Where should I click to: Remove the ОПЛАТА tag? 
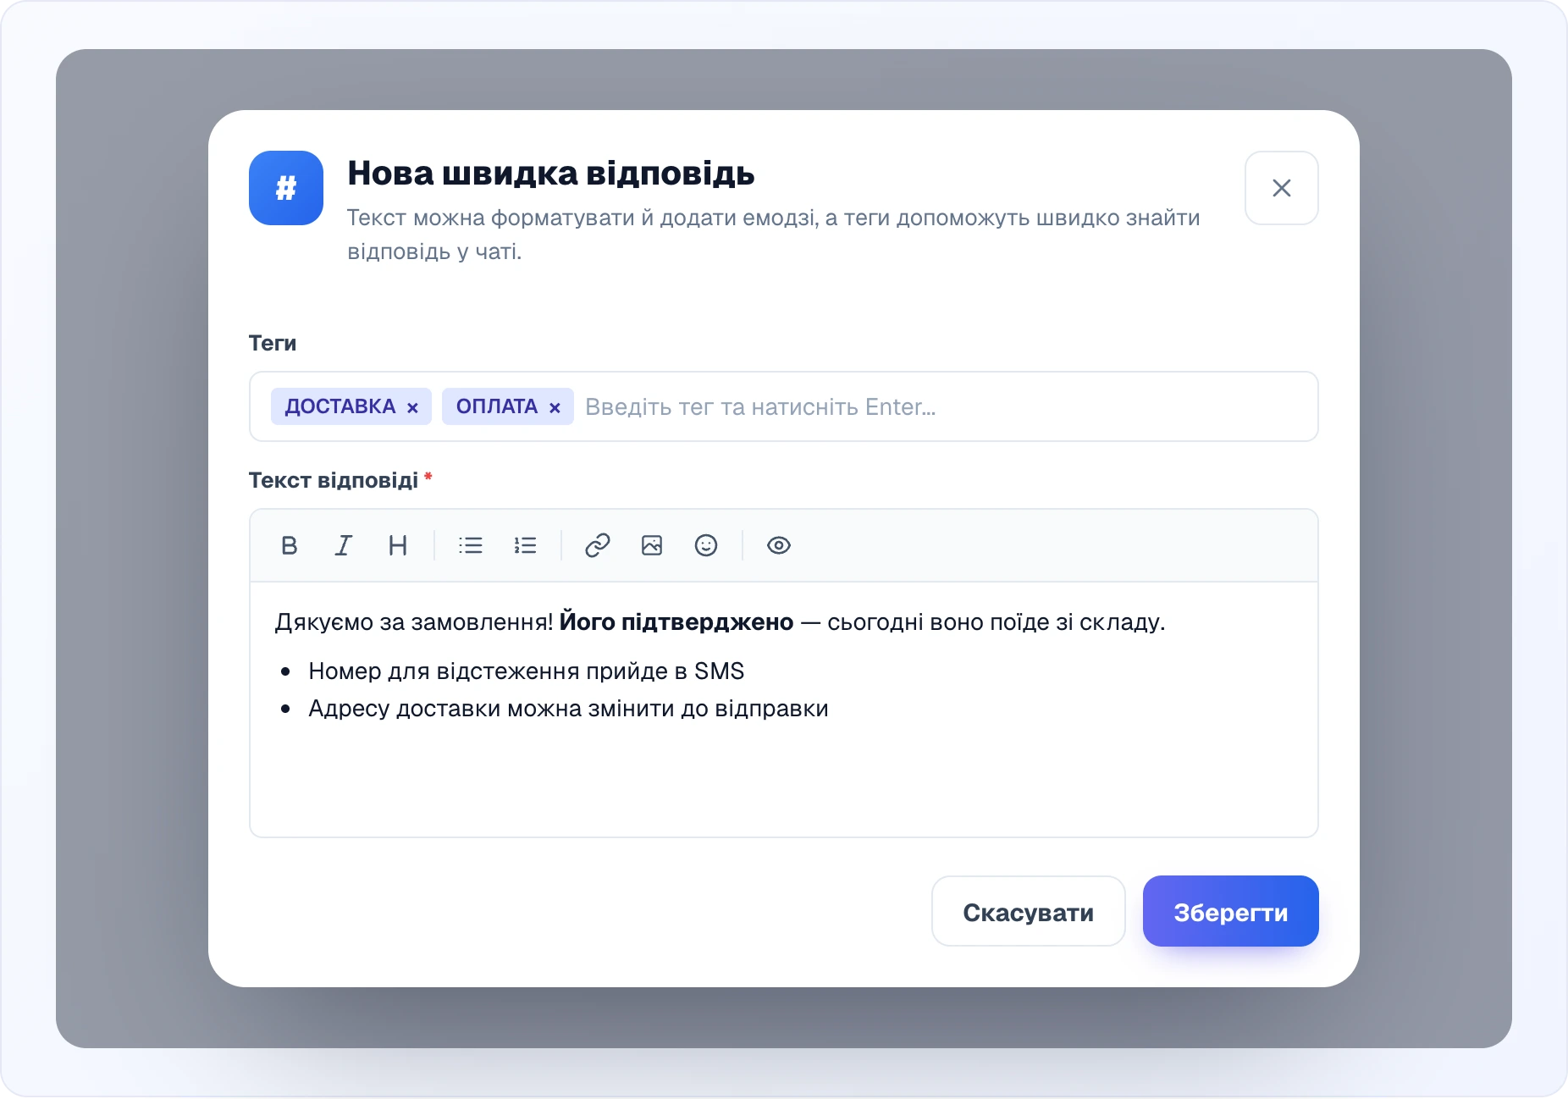click(555, 408)
